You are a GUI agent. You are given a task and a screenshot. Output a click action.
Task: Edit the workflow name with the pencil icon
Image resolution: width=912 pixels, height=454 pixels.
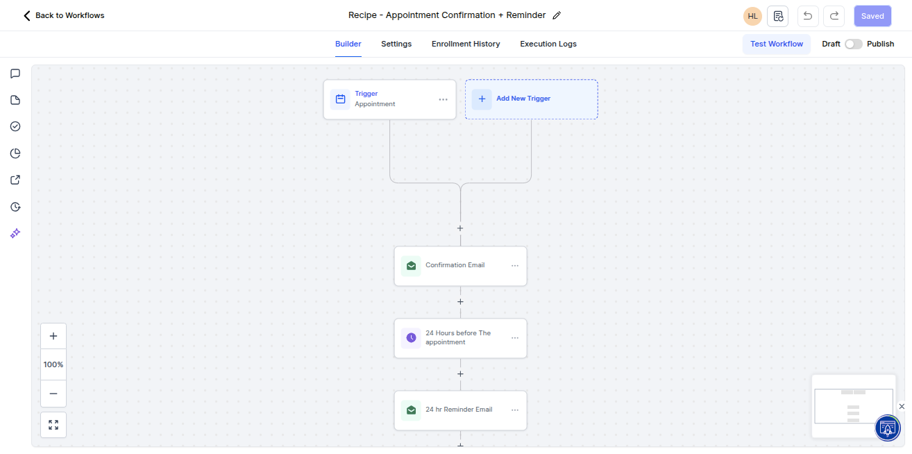pos(555,15)
